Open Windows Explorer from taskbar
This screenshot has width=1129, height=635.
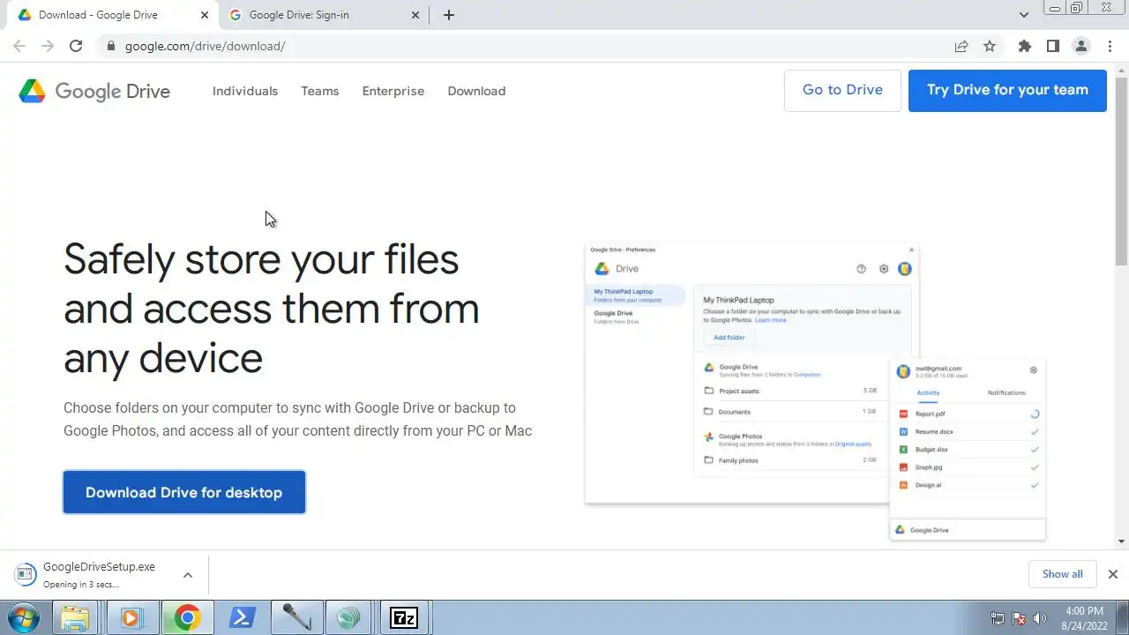76,617
